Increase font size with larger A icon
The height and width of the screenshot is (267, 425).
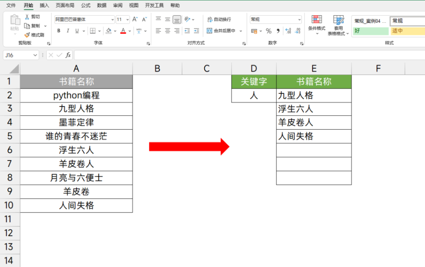coord(135,19)
